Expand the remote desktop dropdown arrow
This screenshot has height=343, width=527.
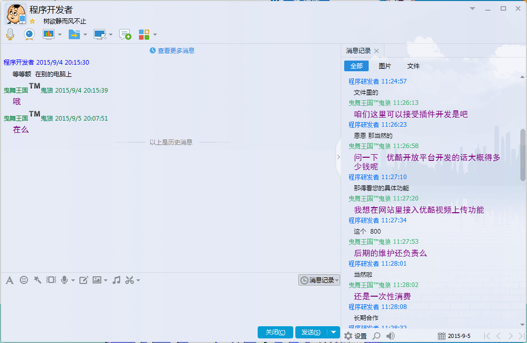111,35
